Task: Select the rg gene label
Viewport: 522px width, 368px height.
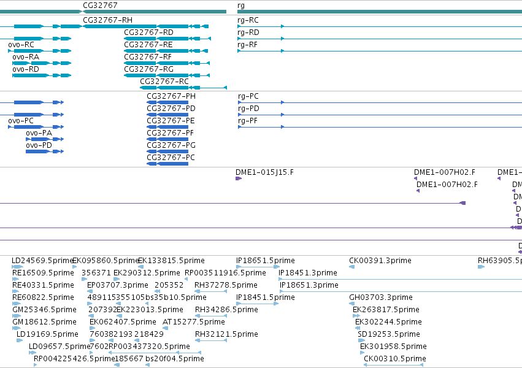Action: pos(241,6)
